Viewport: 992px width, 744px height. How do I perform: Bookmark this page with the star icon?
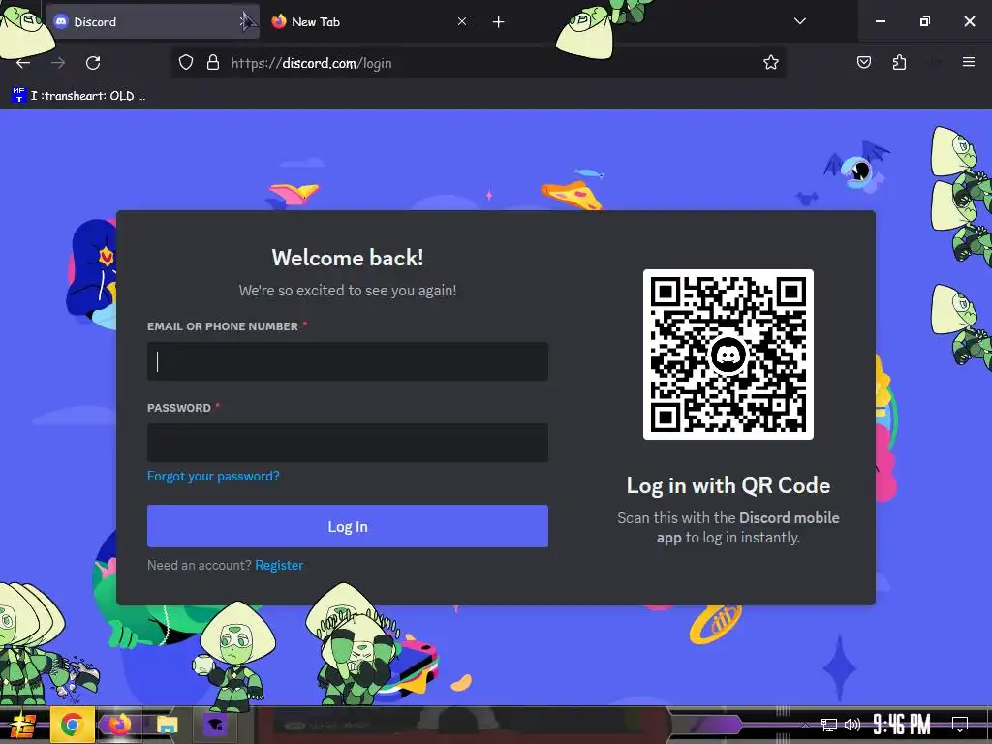coord(770,63)
